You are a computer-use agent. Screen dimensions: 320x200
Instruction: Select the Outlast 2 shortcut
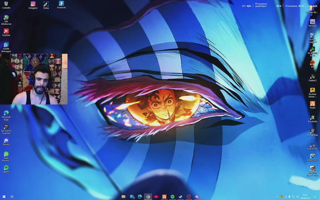(312, 78)
